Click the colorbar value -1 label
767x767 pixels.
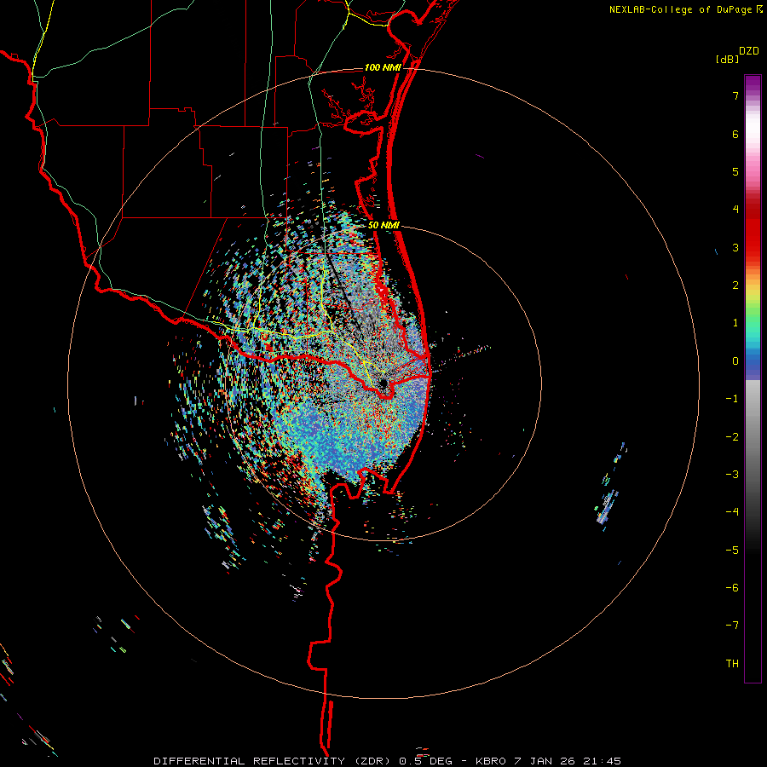click(x=732, y=399)
